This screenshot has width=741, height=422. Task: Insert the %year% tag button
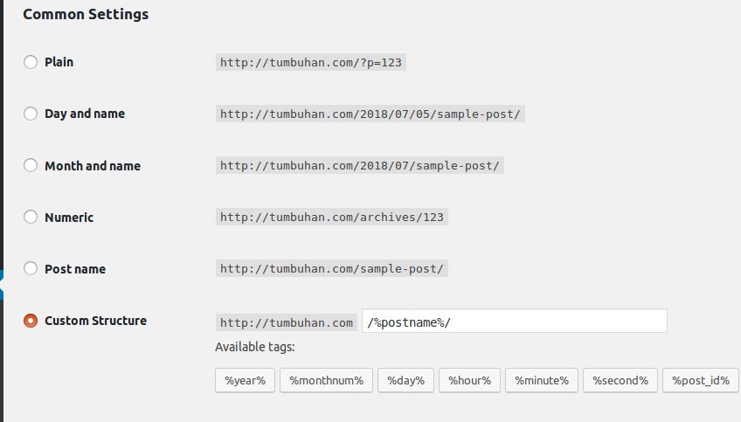[246, 380]
